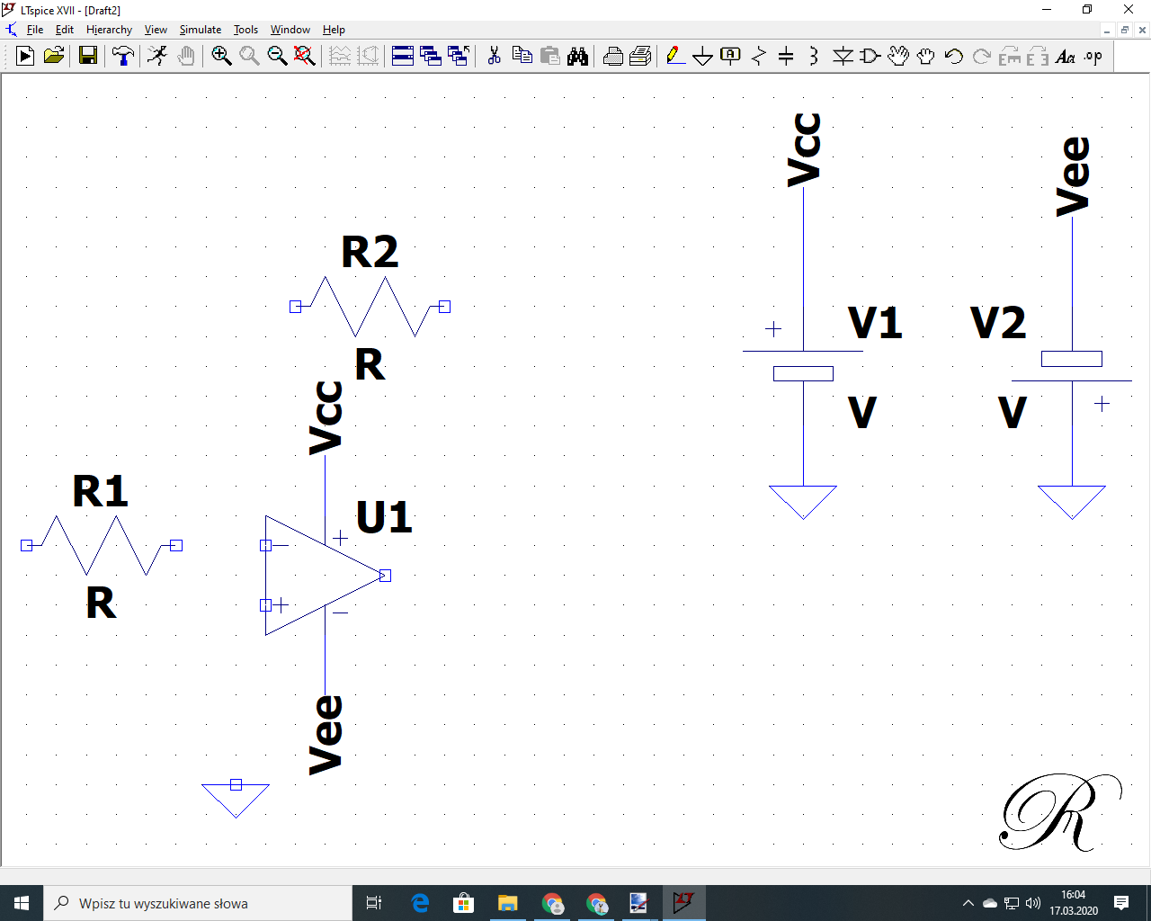Click the Vcc net label above V1
The width and height of the screenshot is (1151, 921).
pos(804,149)
